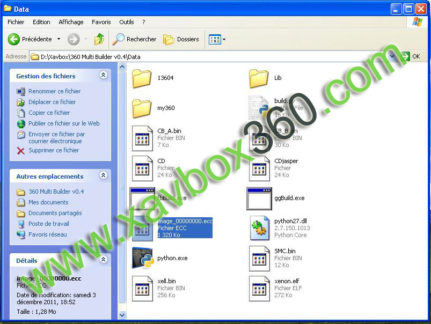Select the my360 folder icon
431x324 pixels.
pyautogui.click(x=142, y=108)
